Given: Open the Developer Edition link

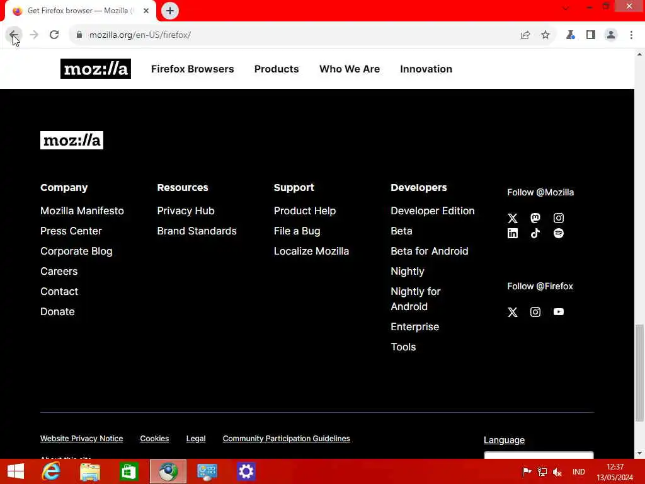Looking at the screenshot, I should [x=433, y=210].
